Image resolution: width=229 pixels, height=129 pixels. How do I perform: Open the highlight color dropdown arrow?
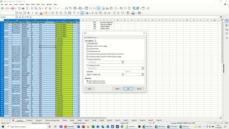(49, 13)
